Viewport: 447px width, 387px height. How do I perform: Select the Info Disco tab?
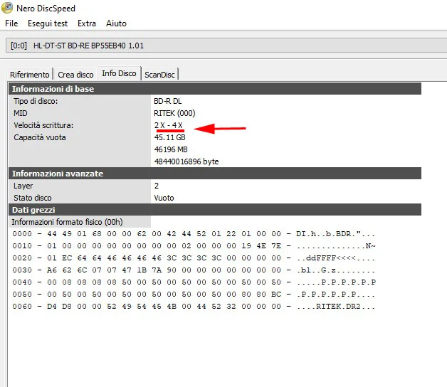119,73
